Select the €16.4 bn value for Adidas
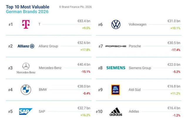Screen dimensions: 188x126 pyautogui.click(x=174, y=108)
